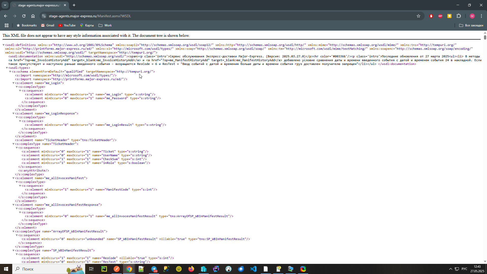The width and height of the screenshot is (487, 274).
Task: Open the Карты bookmark
Action: pyautogui.click(x=87, y=25)
